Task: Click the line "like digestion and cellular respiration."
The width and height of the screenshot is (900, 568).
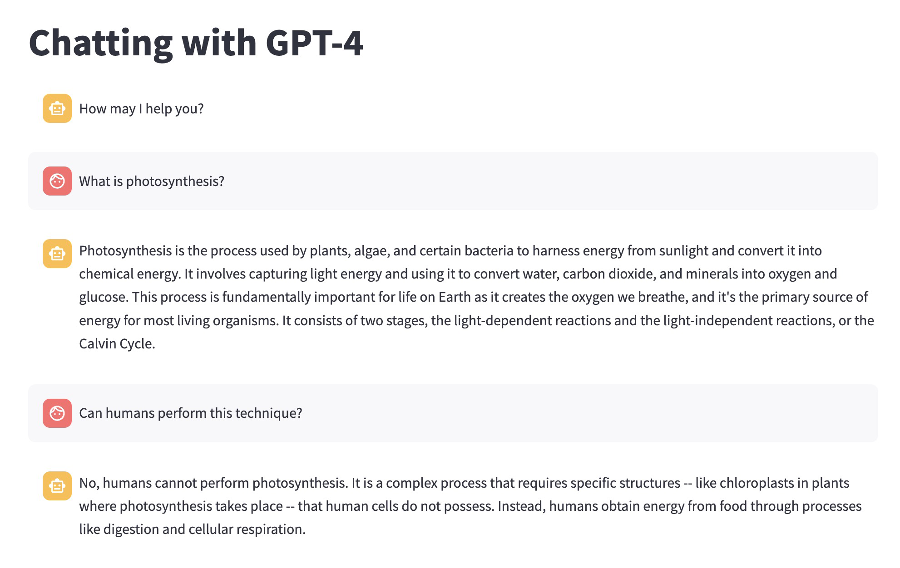Action: point(192,529)
